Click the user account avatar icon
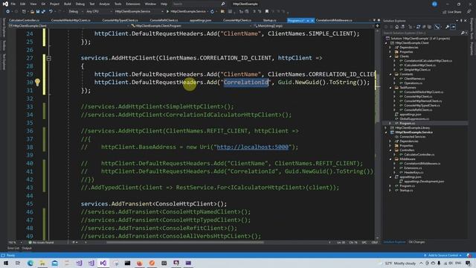The height and width of the screenshot is (268, 476). 434,4
